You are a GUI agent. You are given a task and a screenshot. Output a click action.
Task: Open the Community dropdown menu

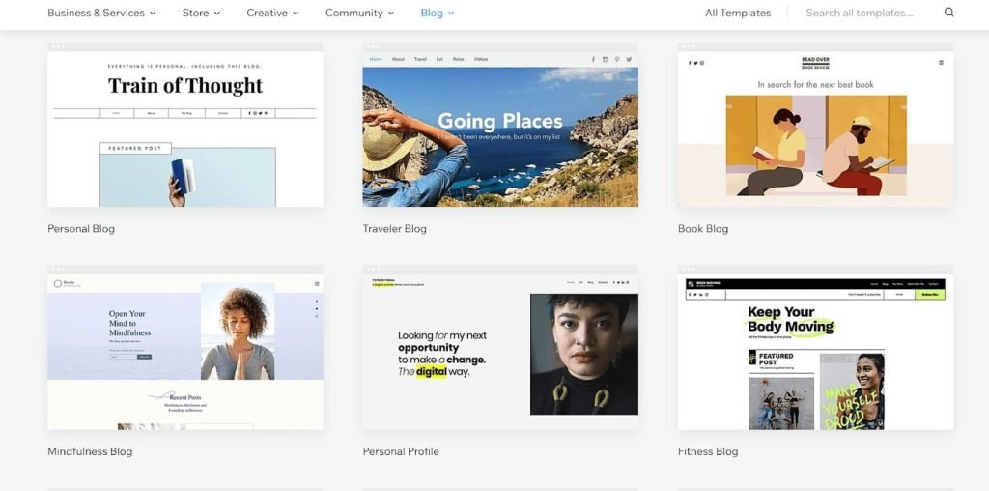pos(359,13)
